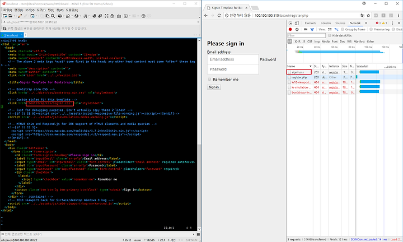Image resolution: width=403 pixels, height=242 pixels.
Task: Click capture screenshots camera icon
Action: [x=306, y=29]
